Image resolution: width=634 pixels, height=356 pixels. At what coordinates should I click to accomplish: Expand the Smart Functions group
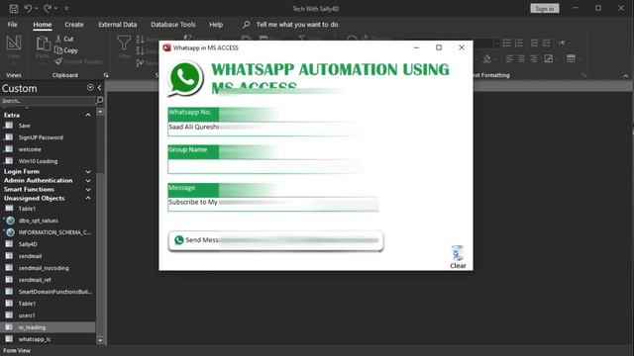(88, 189)
